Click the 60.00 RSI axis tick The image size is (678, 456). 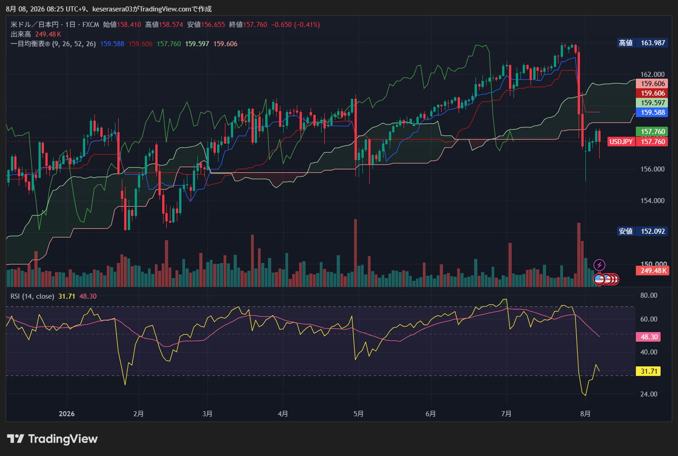pyautogui.click(x=649, y=319)
